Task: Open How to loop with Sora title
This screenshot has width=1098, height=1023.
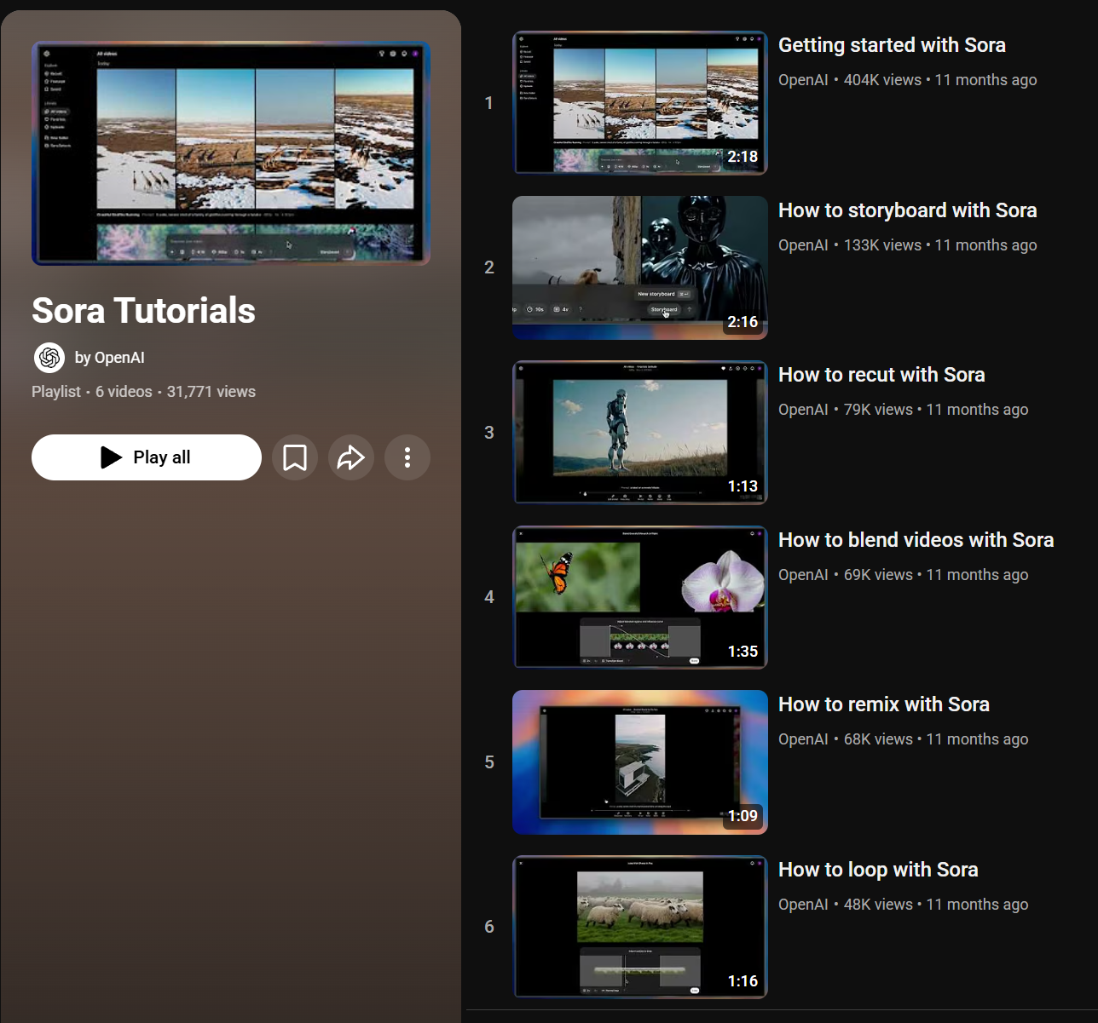Action: coord(878,870)
